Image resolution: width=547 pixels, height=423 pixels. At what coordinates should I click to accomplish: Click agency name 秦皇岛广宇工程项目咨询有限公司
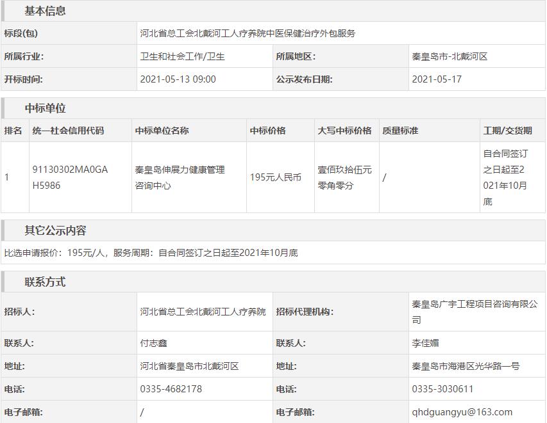pyautogui.click(x=475, y=312)
